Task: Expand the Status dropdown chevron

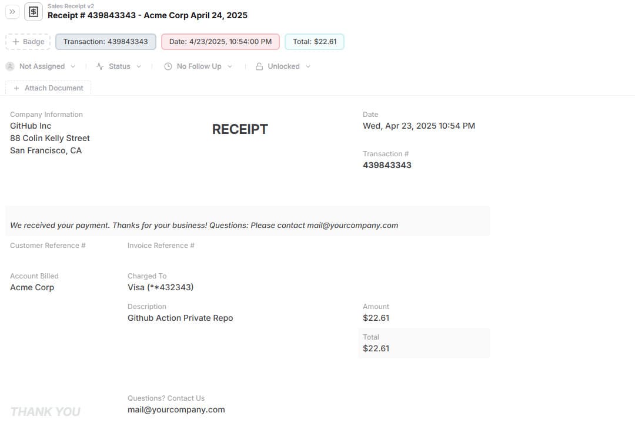Action: coord(139,66)
